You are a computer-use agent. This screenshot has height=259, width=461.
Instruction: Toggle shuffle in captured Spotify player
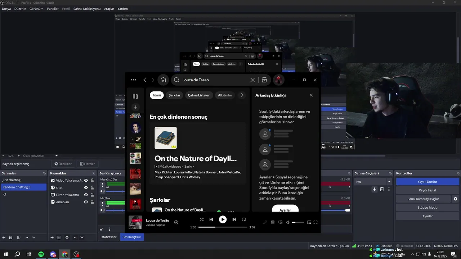(201, 219)
